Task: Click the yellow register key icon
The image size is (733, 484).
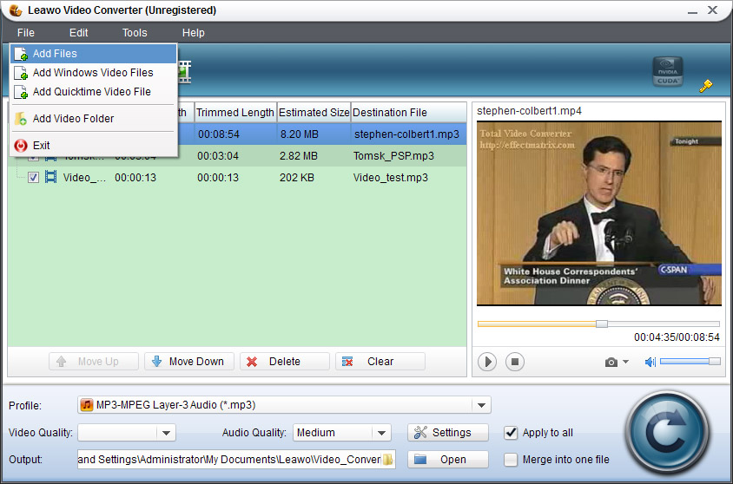Action: [705, 85]
